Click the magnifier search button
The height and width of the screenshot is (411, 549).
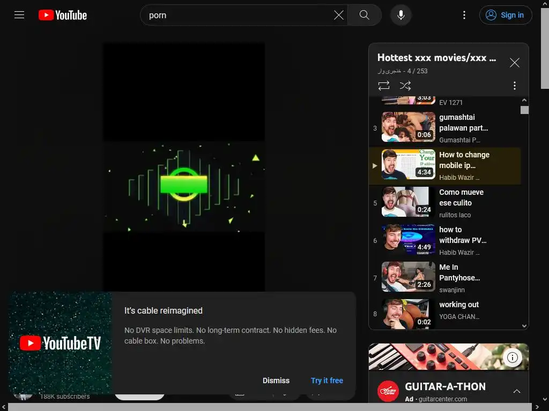tap(365, 15)
